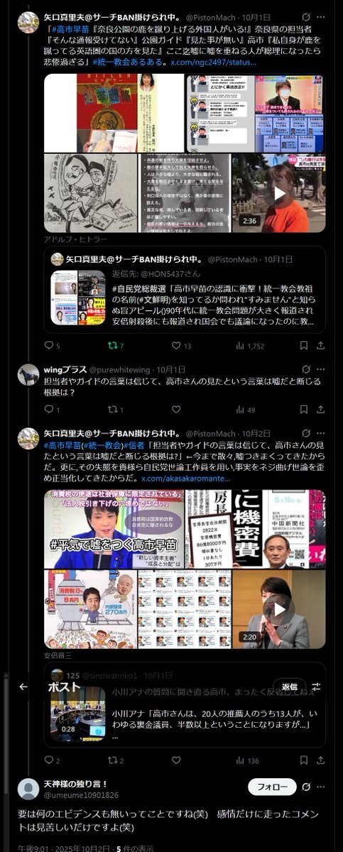This screenshot has width=343, height=852.
Task: Click the 返信 reply button in the header
Action: [x=289, y=687]
